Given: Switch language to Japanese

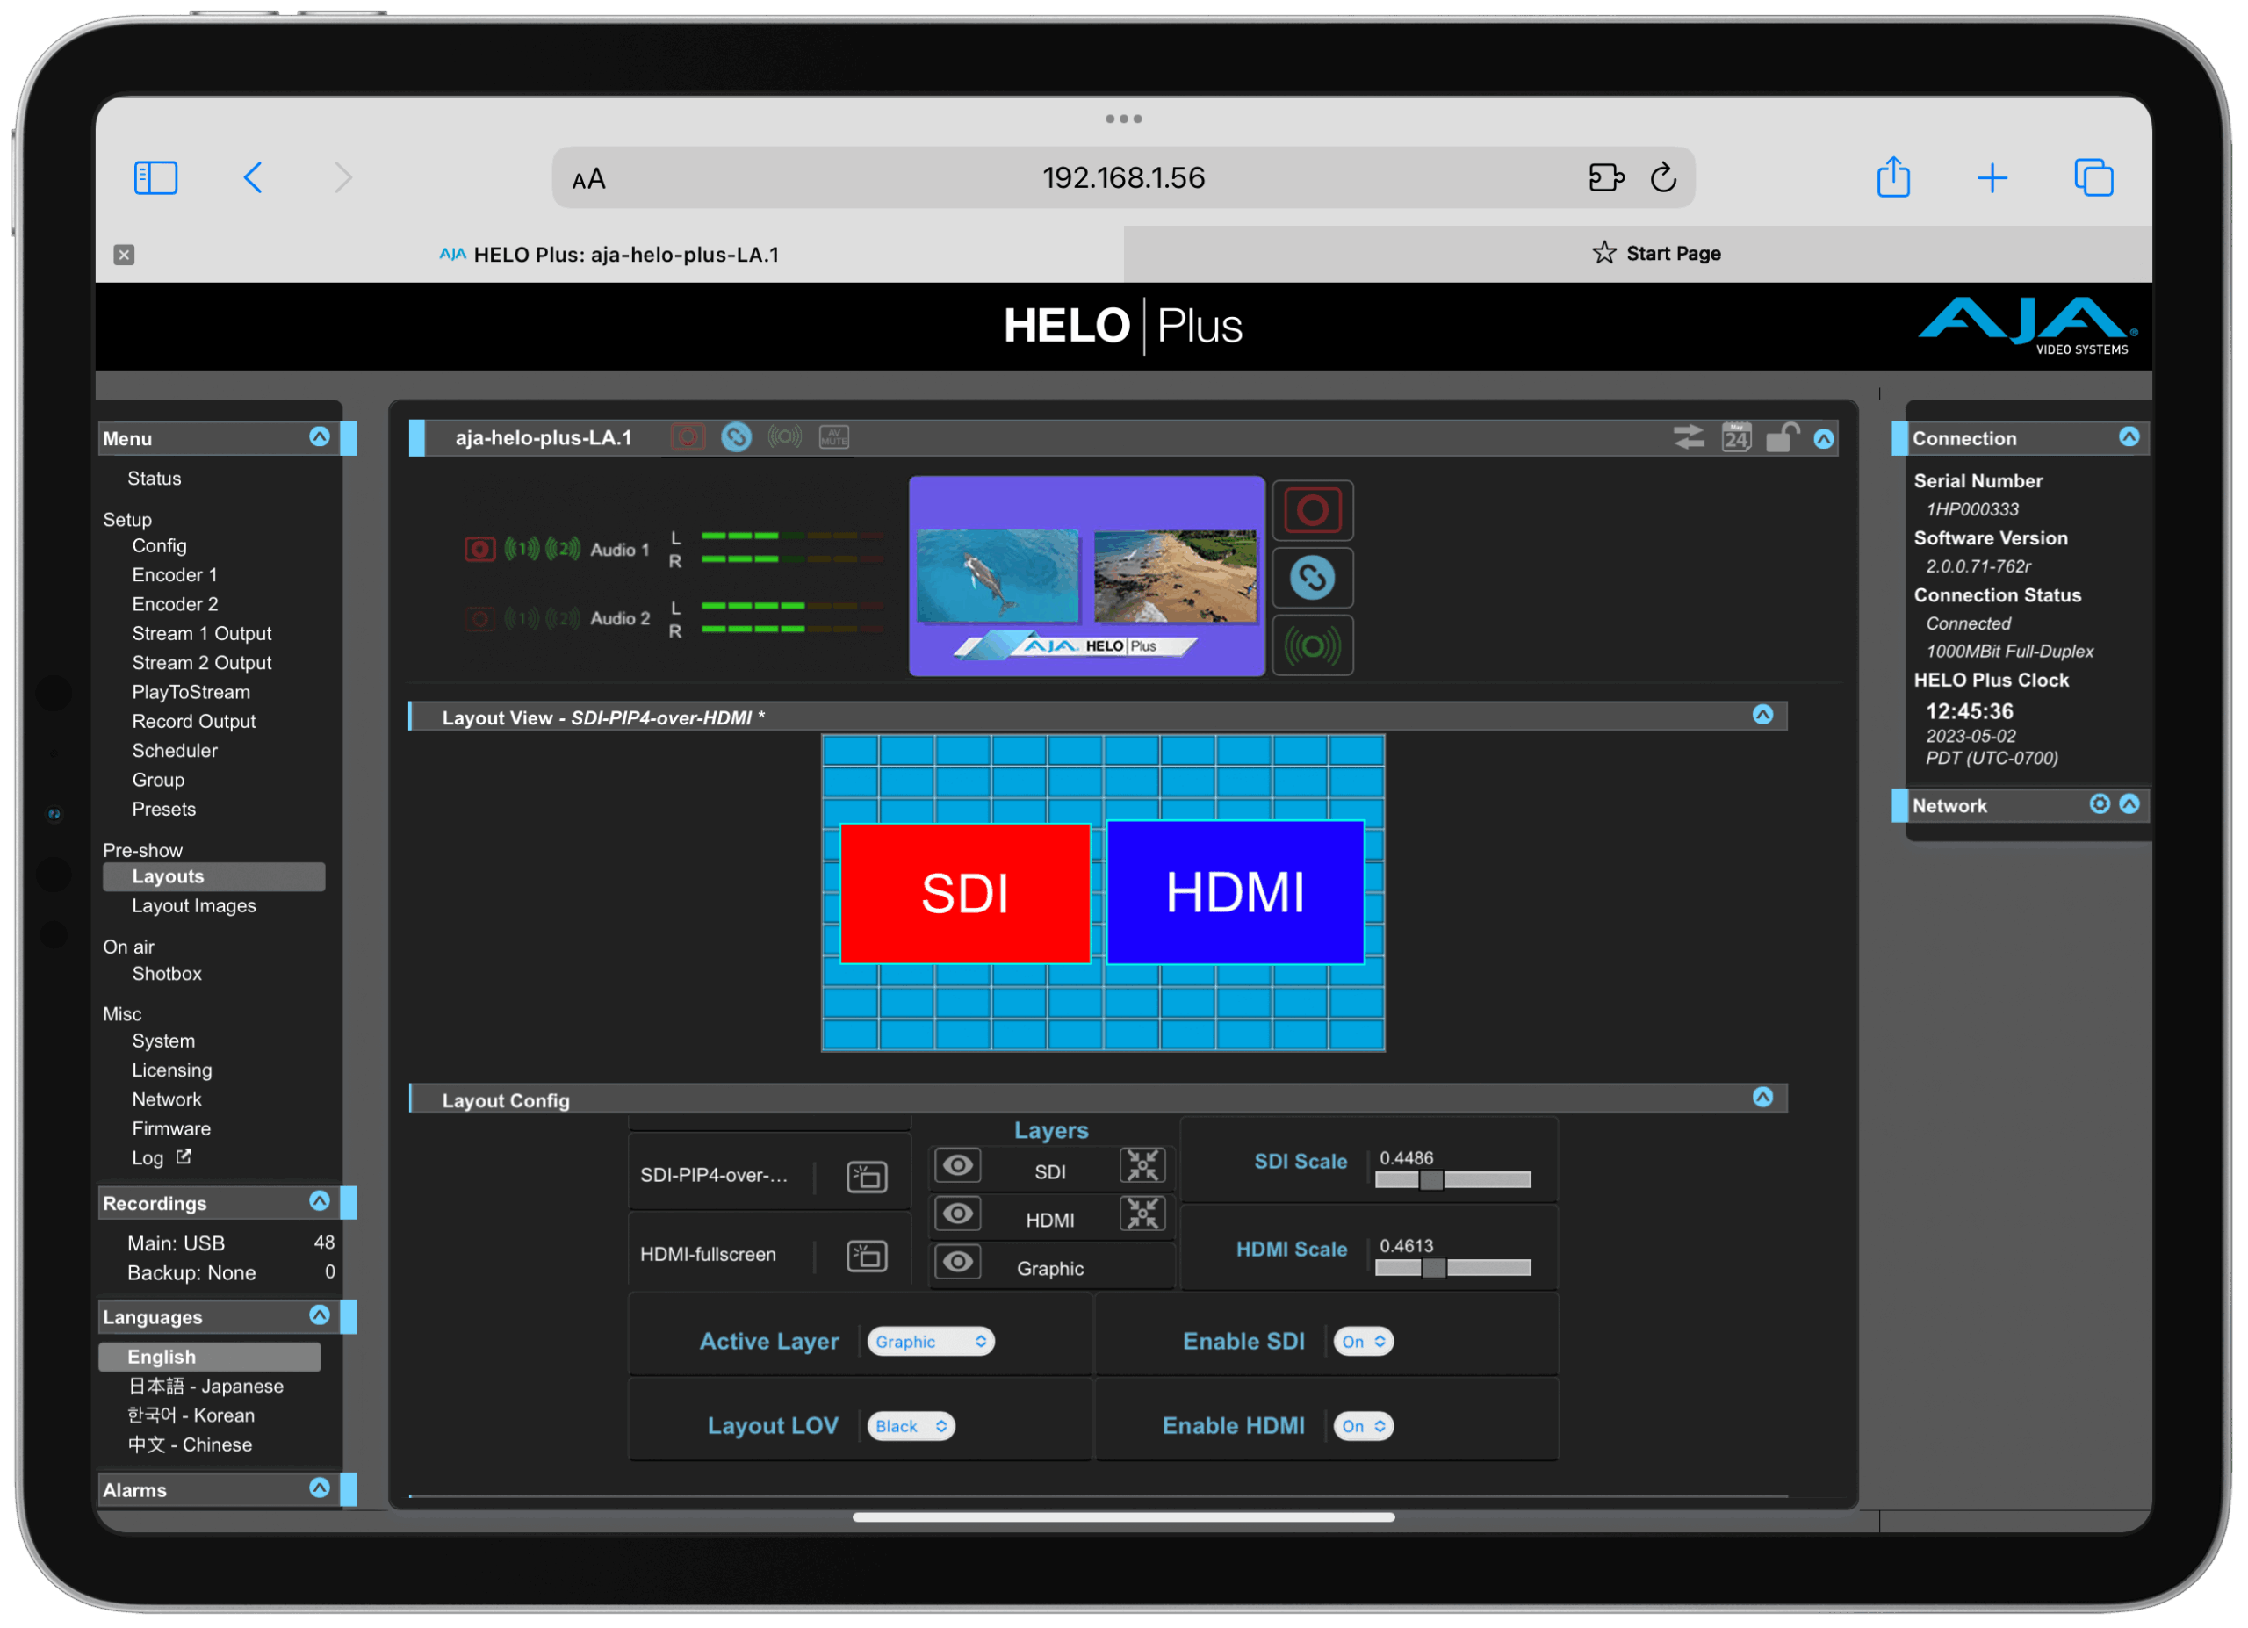Looking at the screenshot, I should (205, 1387).
